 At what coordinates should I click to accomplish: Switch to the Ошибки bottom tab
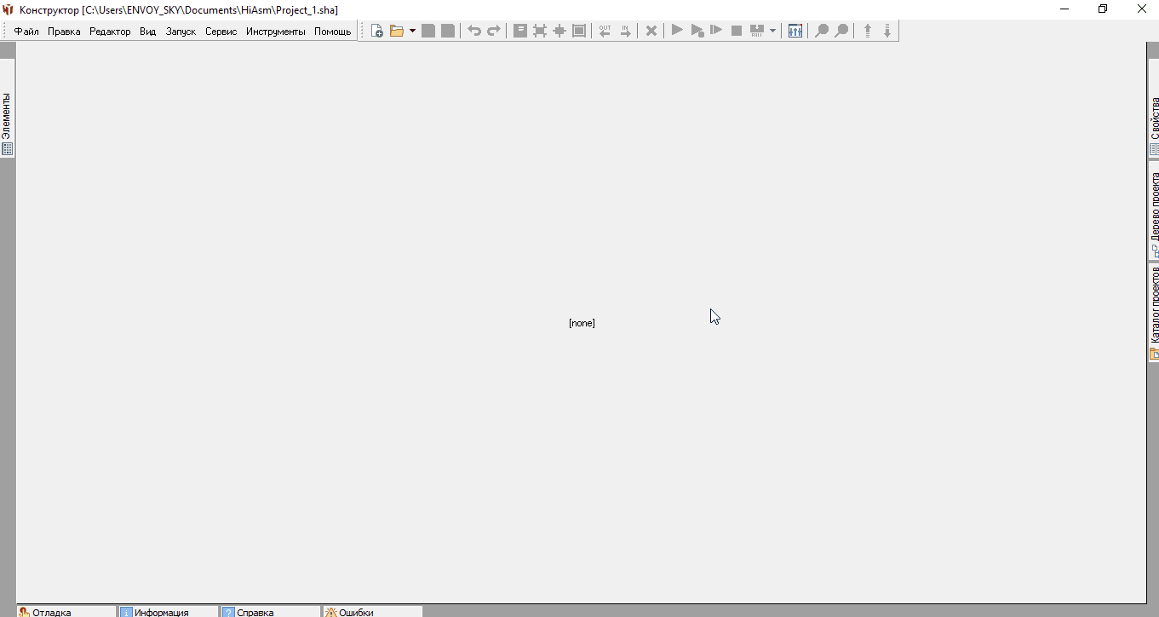(373, 612)
